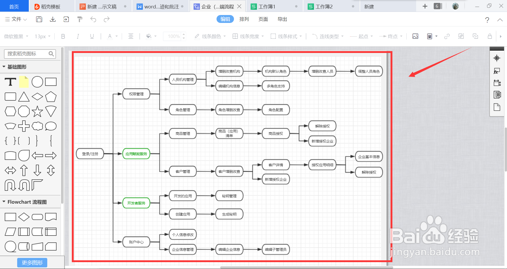Click the hyperlink icon

point(447,36)
